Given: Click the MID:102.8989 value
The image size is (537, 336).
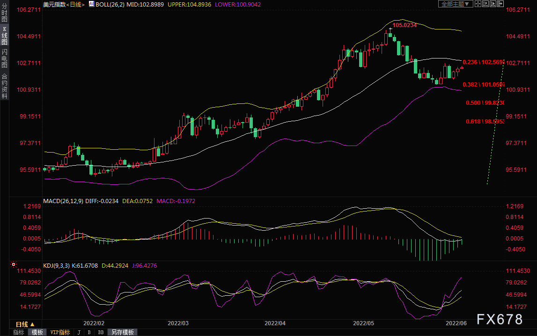Looking at the screenshot, I should pyautogui.click(x=145, y=5).
